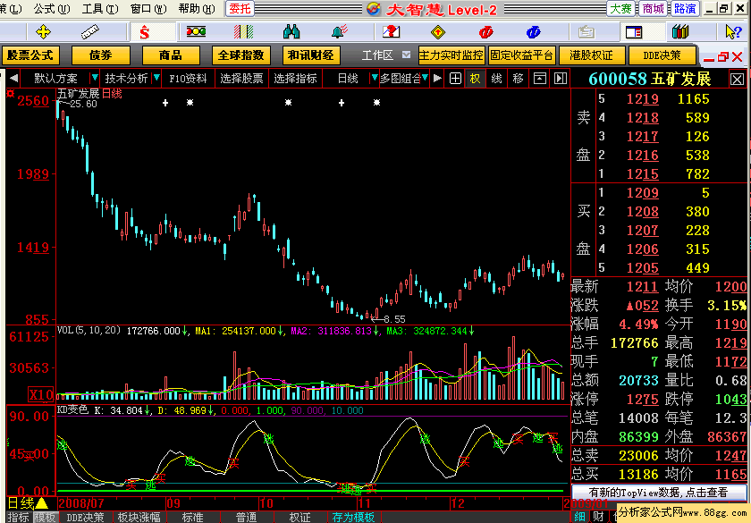The image size is (751, 523).
Task: Select the ruler measurement tool icon
Action: coord(90,32)
